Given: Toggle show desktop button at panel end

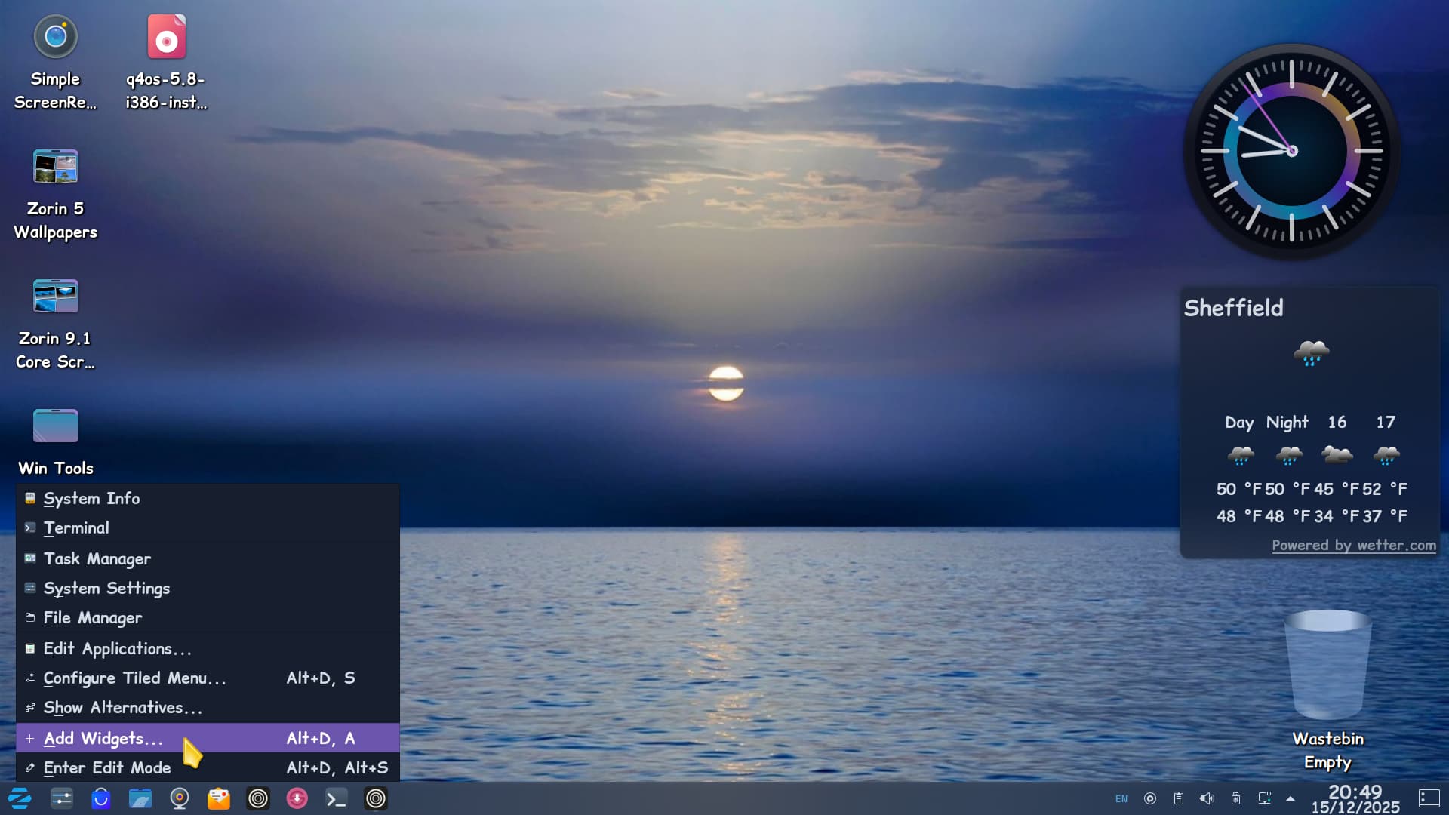Looking at the screenshot, I should click(1429, 798).
